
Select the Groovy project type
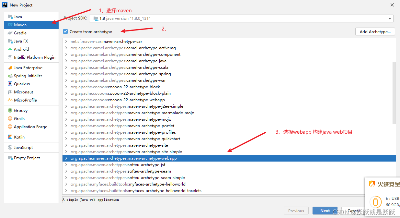(x=21, y=110)
